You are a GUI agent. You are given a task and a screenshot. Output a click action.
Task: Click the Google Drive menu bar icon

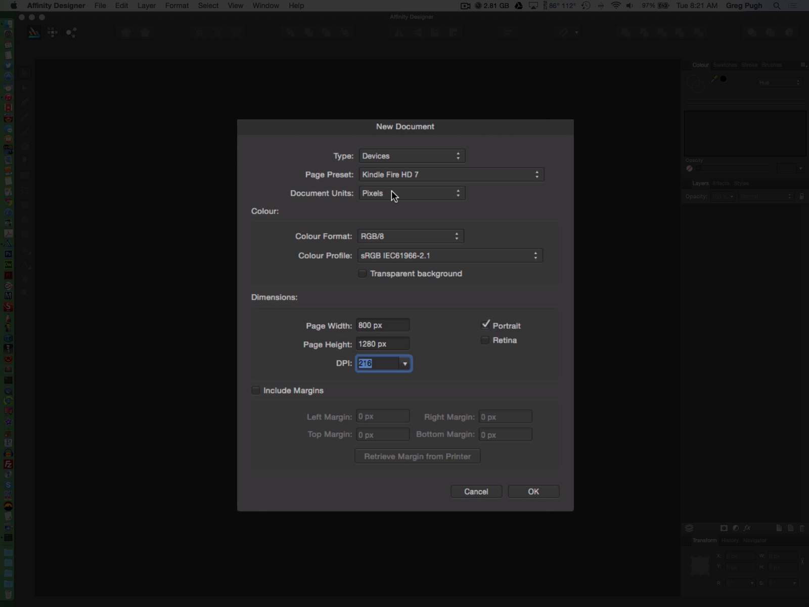coord(519,6)
